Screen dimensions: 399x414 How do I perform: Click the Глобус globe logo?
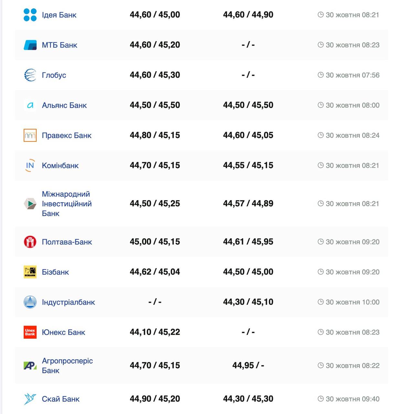30,75
